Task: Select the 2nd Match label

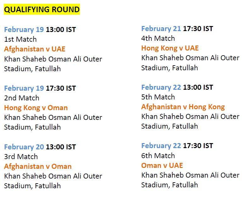Action: (x=22, y=98)
